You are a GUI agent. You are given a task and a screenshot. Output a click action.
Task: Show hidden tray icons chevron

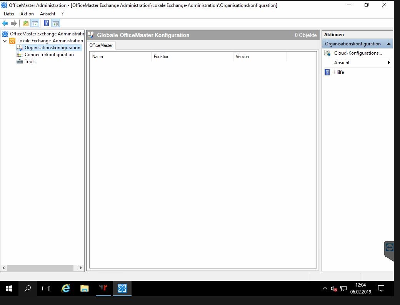(x=325, y=289)
